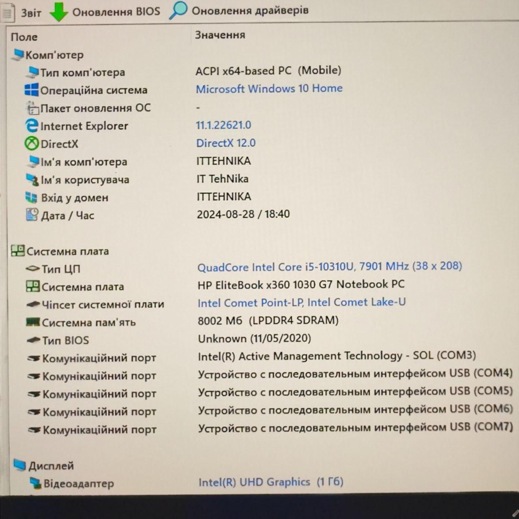
Task: Select the USB serial device value for COM7
Action: (356, 427)
